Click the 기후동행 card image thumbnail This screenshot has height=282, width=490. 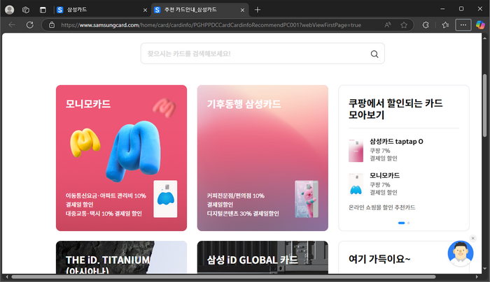click(307, 199)
